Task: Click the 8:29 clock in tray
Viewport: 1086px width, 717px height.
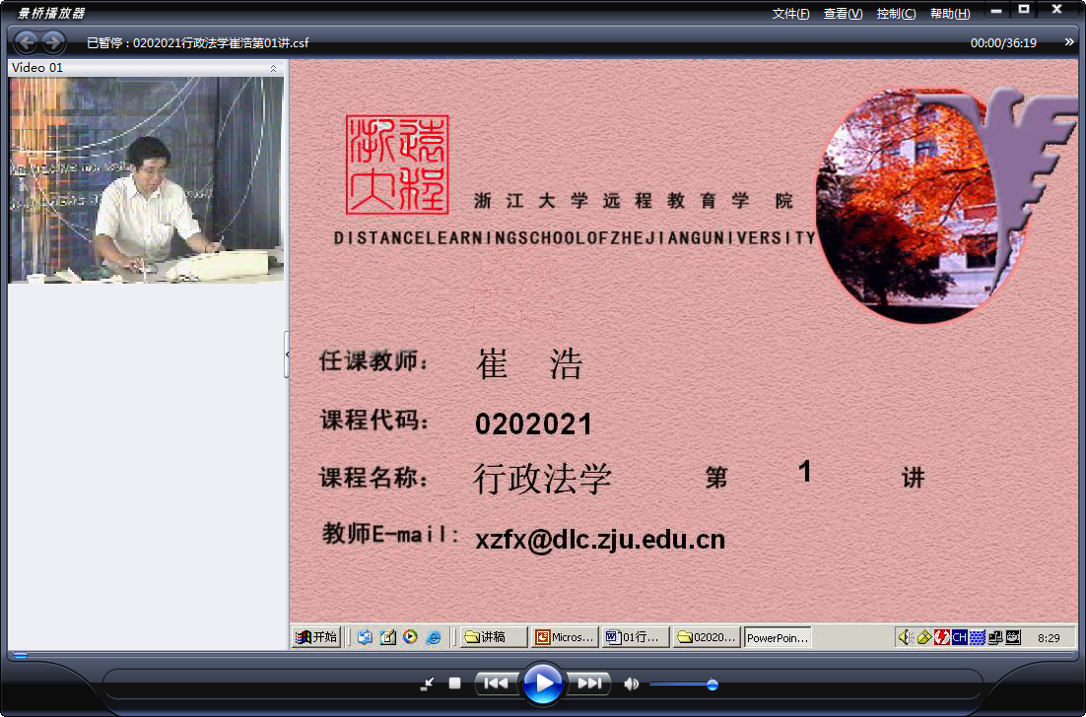Action: [1049, 637]
